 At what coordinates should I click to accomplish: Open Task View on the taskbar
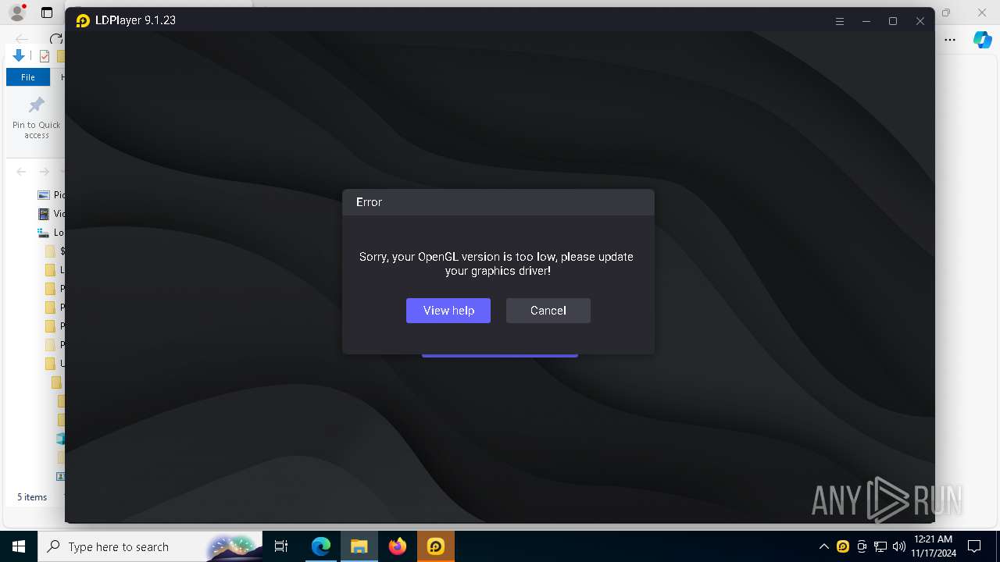(281, 546)
